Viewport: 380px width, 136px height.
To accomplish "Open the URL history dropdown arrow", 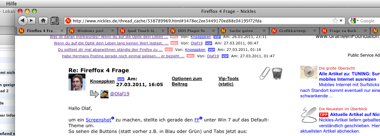I will coord(341,21).
